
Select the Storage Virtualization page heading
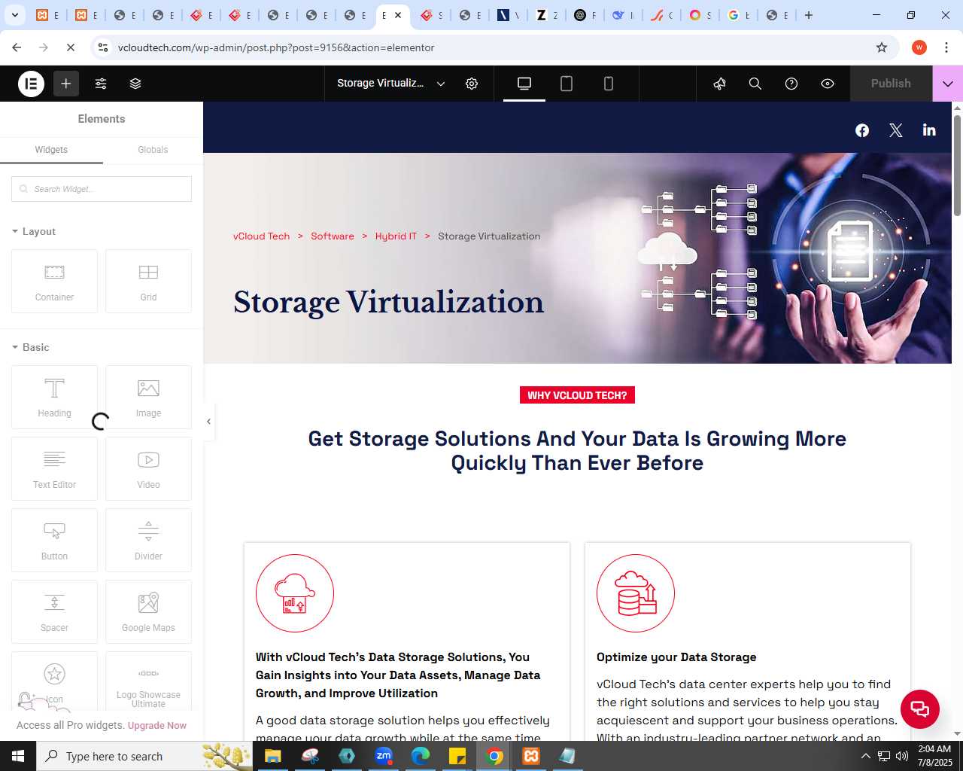pos(388,302)
